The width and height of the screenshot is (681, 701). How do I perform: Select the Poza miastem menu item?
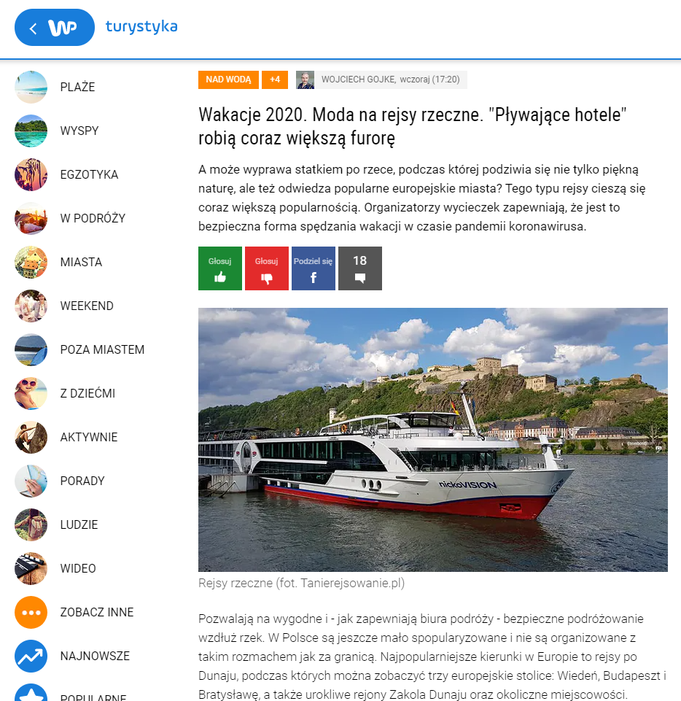click(102, 349)
